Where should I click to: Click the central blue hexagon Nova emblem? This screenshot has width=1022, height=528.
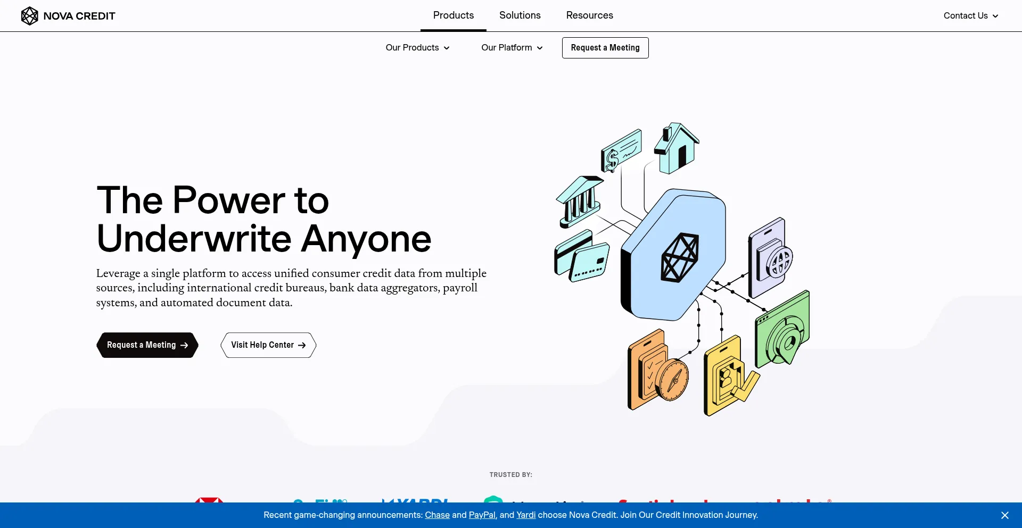675,255
